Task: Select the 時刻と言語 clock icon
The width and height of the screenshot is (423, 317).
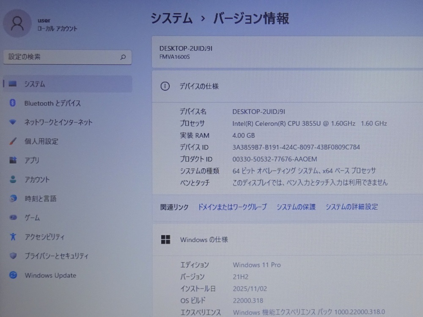Action: 13,199
